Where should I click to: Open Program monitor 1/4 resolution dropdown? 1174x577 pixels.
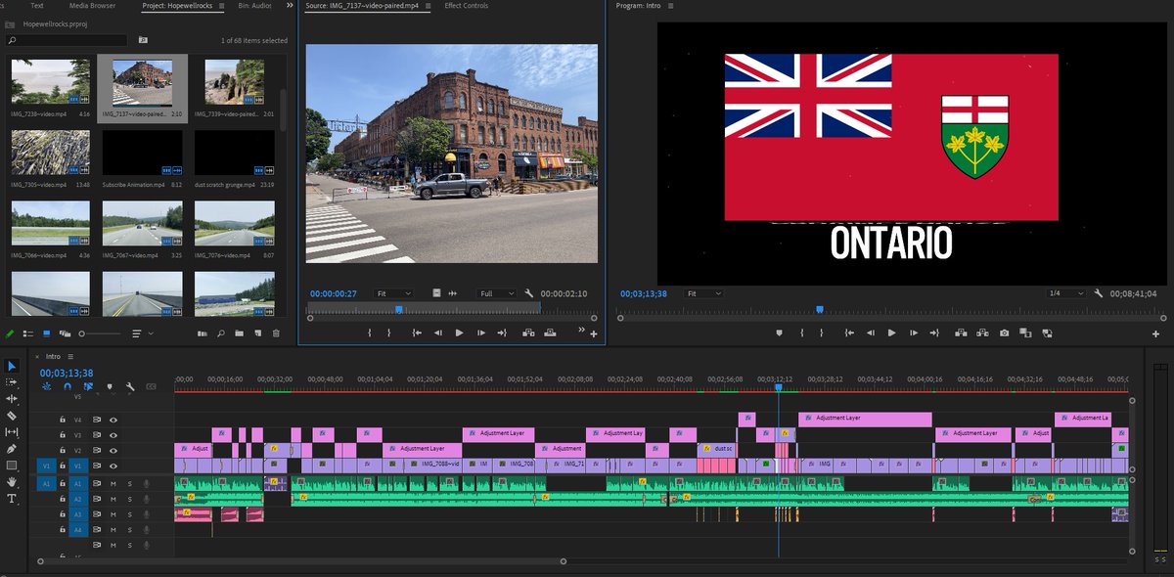1065,293
